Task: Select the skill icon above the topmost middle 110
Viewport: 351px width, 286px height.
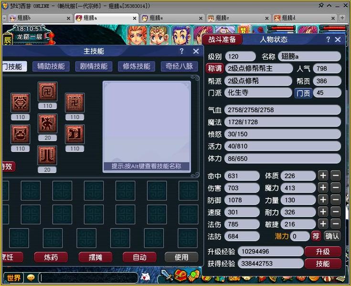Action: tap(47, 92)
